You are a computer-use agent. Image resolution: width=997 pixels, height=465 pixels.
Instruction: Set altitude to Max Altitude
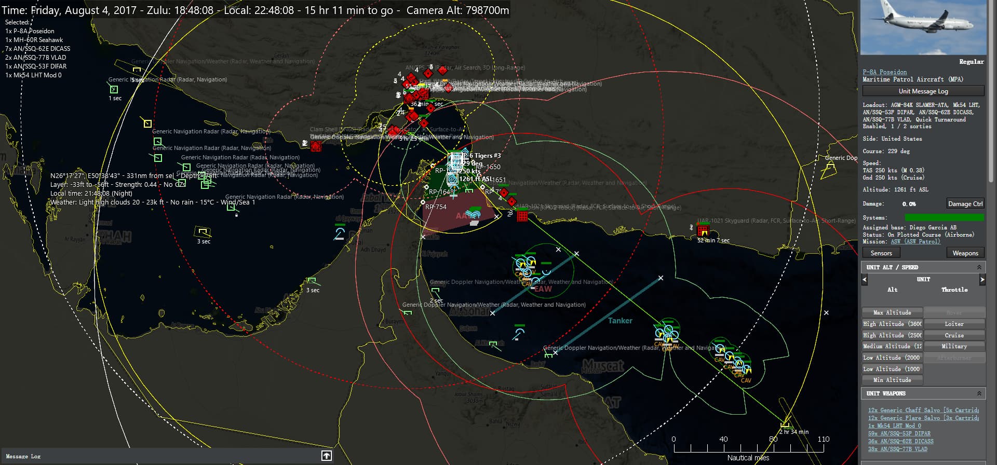892,312
